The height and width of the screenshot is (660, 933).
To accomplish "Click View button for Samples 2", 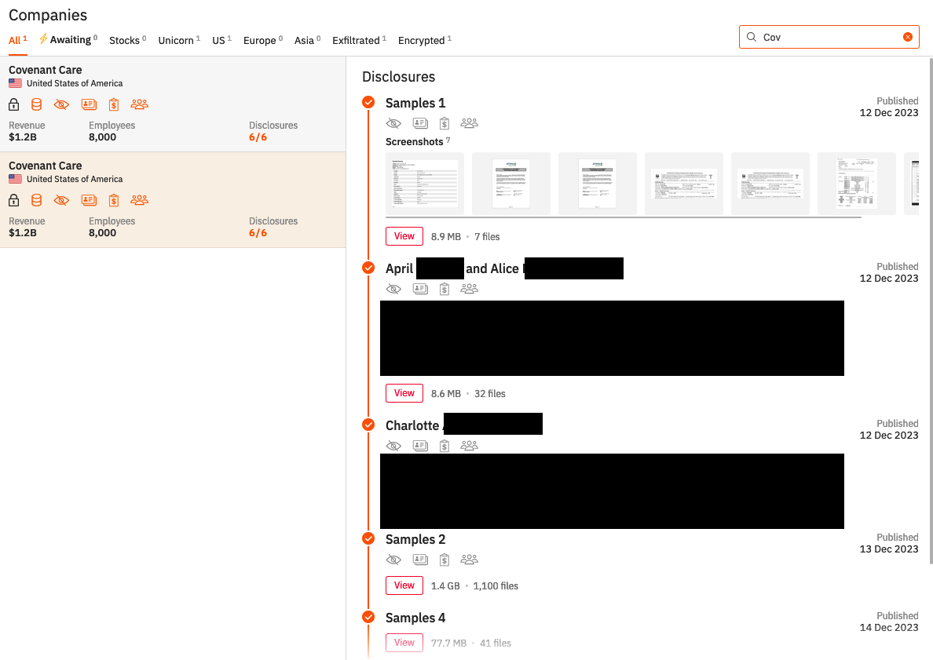I will click(404, 585).
